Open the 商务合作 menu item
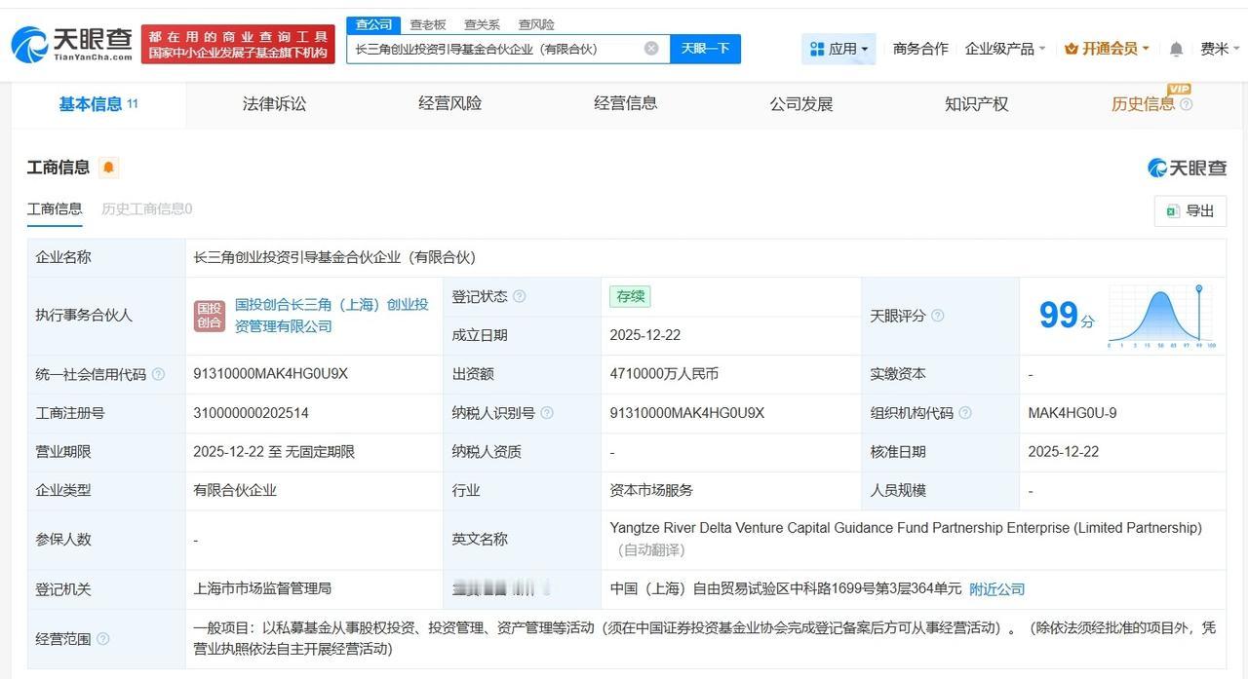1248x679 pixels. point(919,48)
